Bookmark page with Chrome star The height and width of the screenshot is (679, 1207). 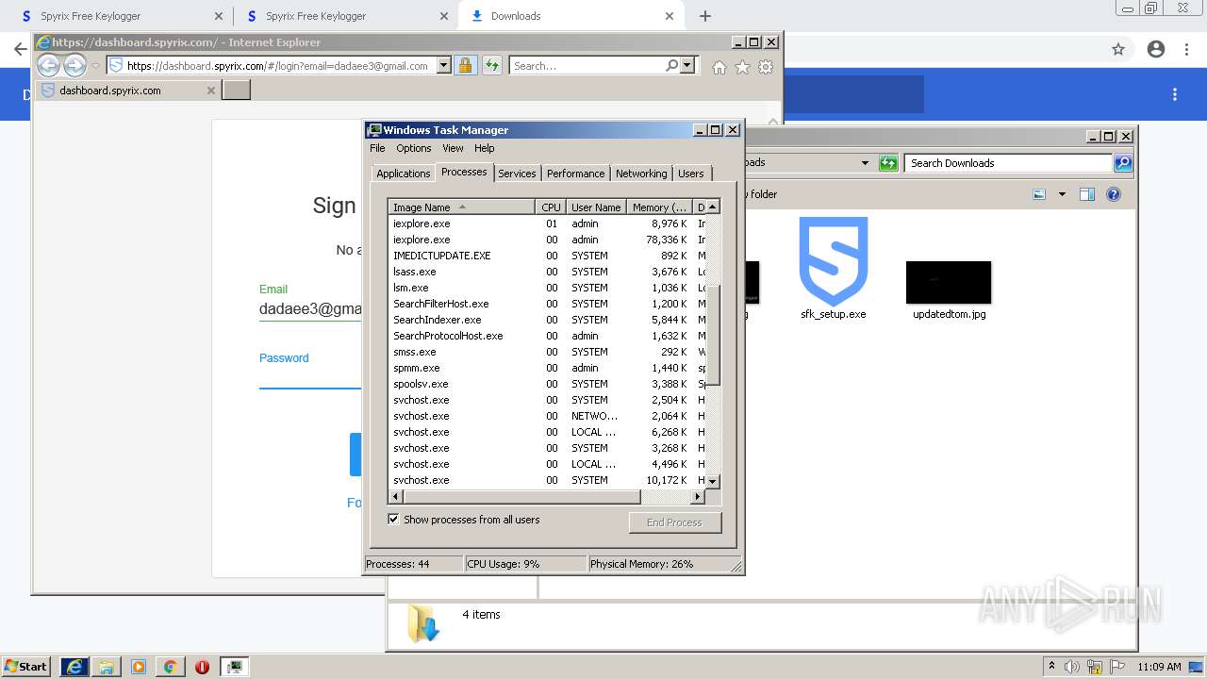[x=1118, y=49]
